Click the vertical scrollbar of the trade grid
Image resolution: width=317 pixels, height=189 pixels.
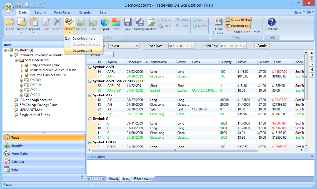pyautogui.click(x=306, y=77)
